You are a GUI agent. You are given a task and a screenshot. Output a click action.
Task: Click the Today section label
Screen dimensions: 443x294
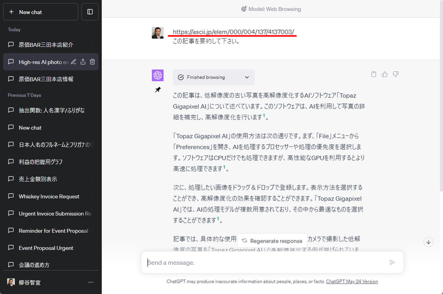click(14, 30)
